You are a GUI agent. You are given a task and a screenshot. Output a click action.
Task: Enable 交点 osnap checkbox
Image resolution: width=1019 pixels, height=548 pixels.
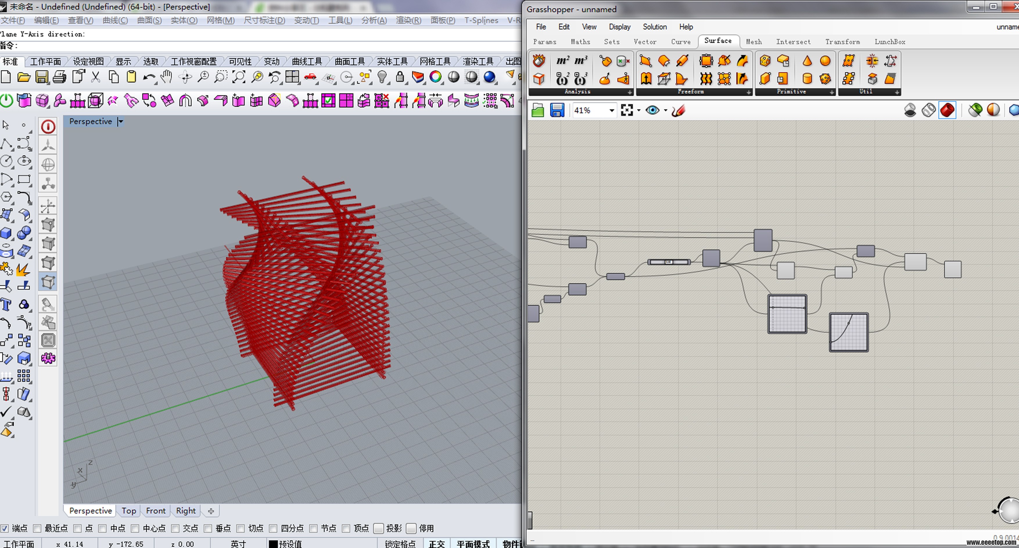[x=175, y=529]
